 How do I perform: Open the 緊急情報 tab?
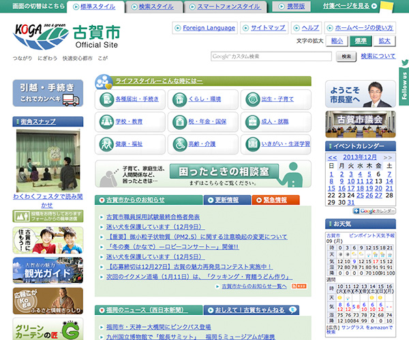[x=275, y=200]
